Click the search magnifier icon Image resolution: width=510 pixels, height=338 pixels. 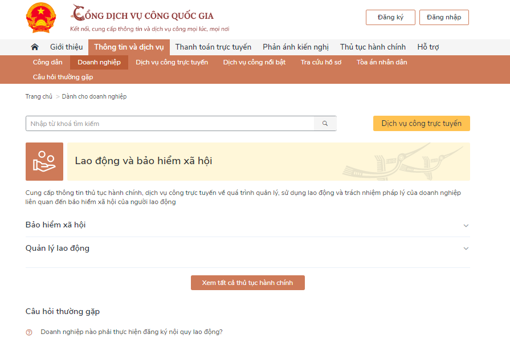pyautogui.click(x=325, y=124)
